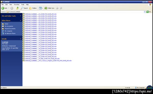Click file icon of CLANNAD episode 14

click(x=23, y=40)
